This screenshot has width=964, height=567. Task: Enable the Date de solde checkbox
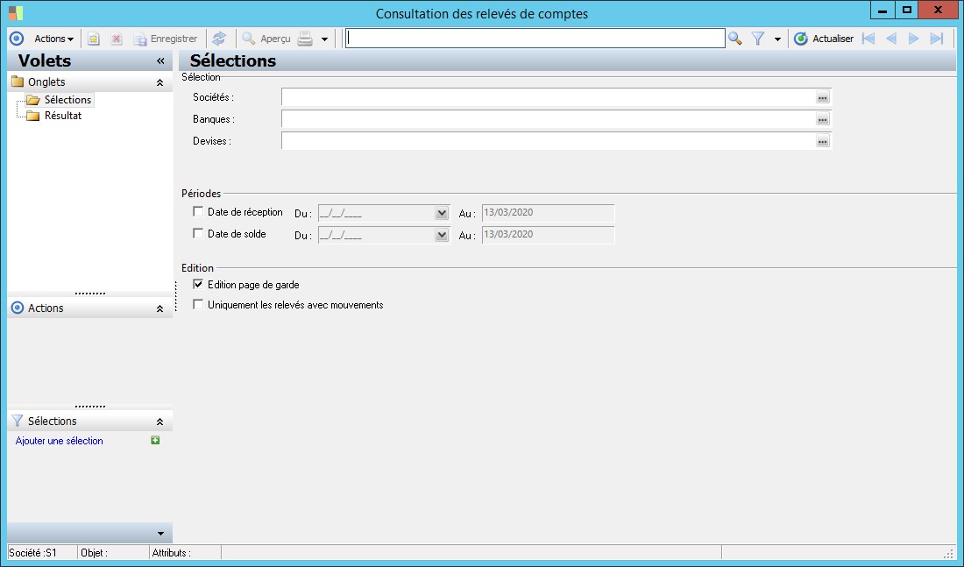[x=198, y=234]
